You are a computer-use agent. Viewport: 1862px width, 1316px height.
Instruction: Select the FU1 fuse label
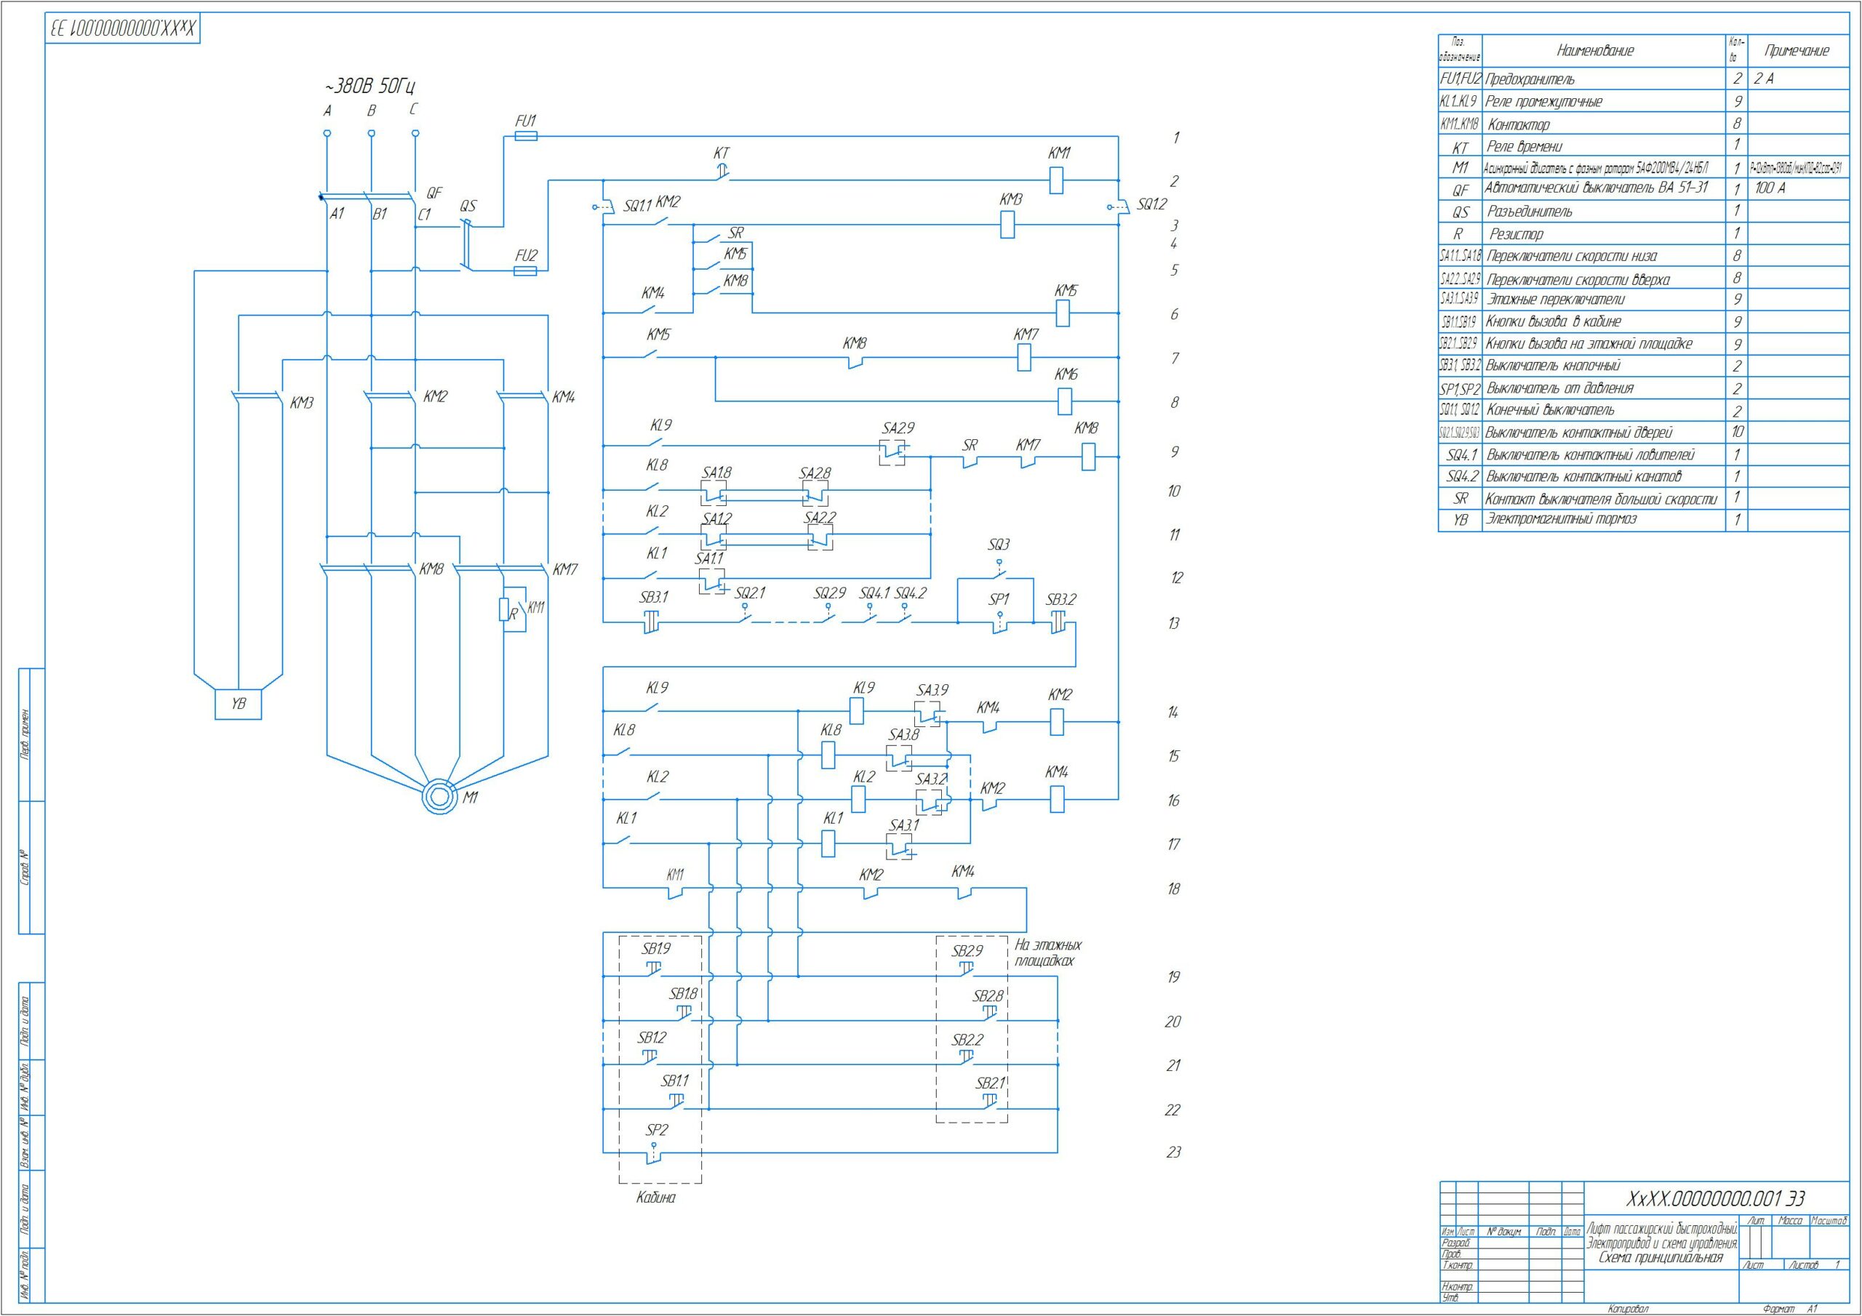(526, 121)
